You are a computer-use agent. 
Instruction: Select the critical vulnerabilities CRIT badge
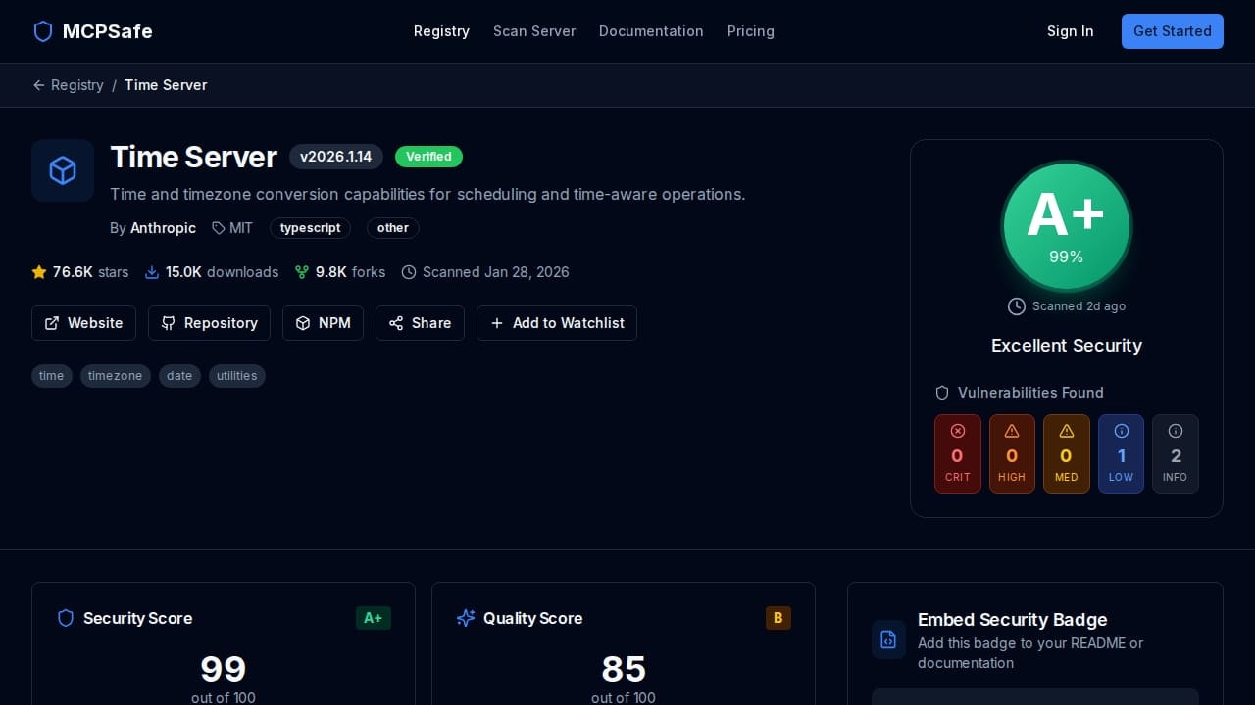958,453
